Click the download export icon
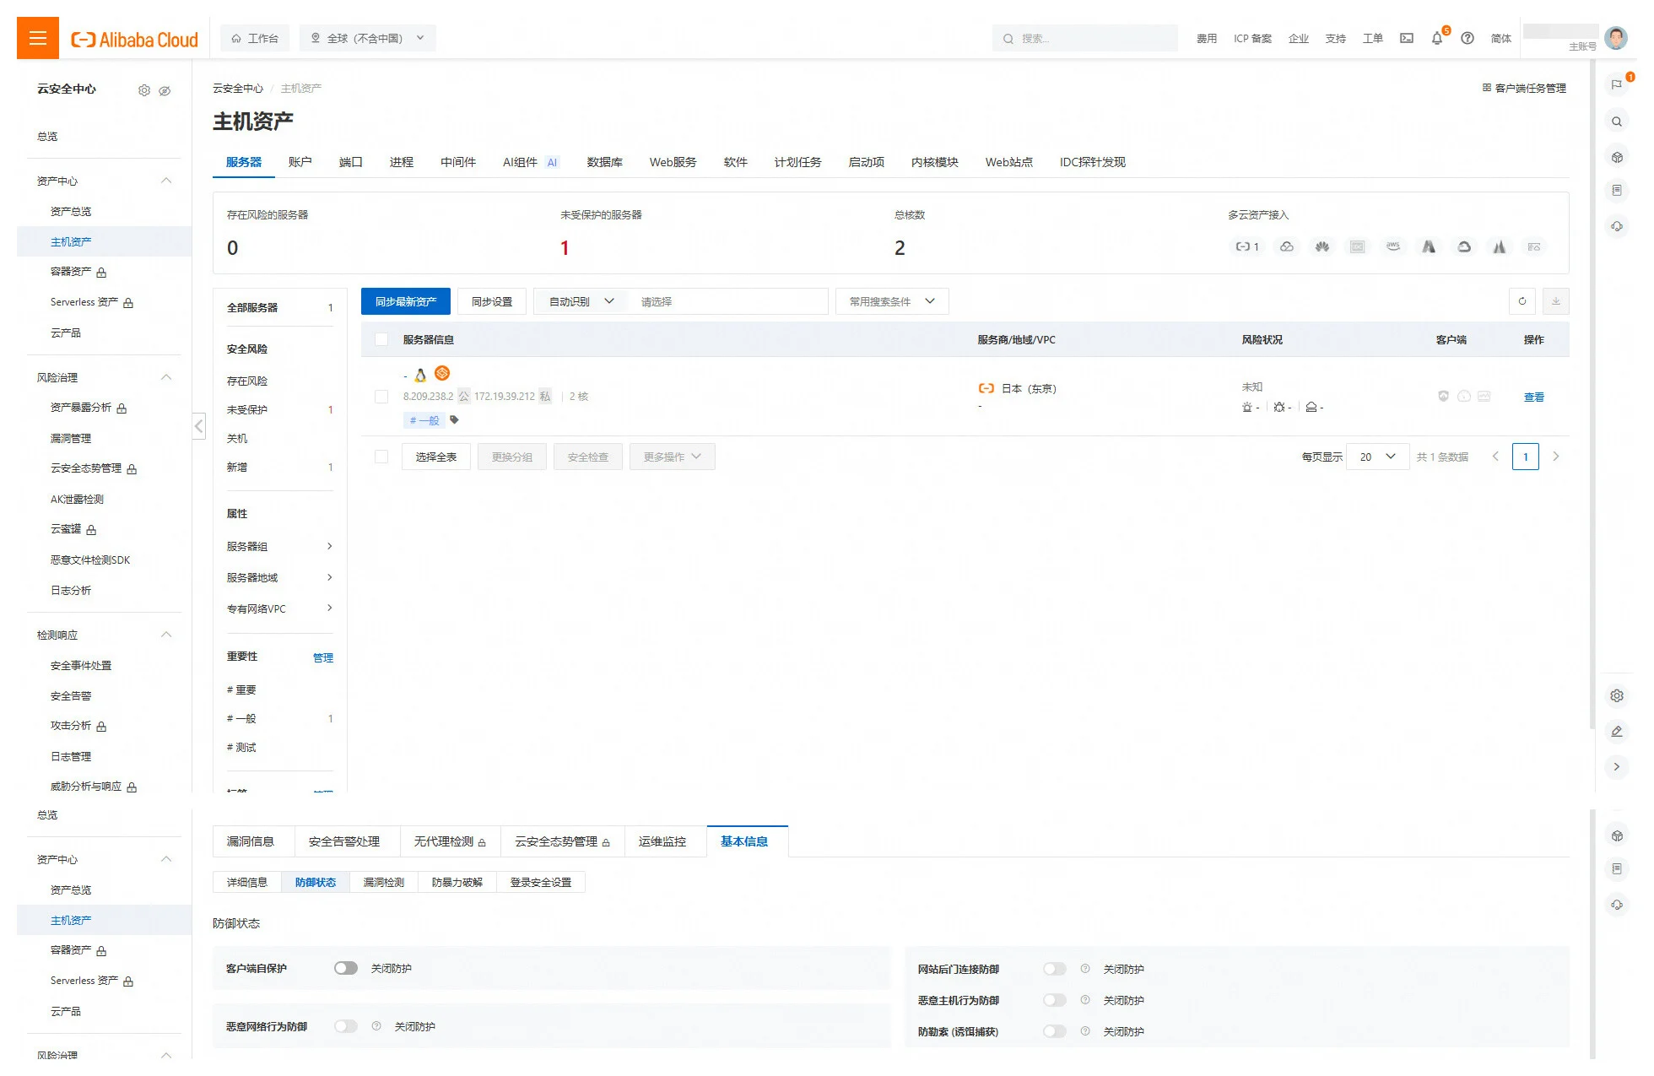 [x=1555, y=301]
